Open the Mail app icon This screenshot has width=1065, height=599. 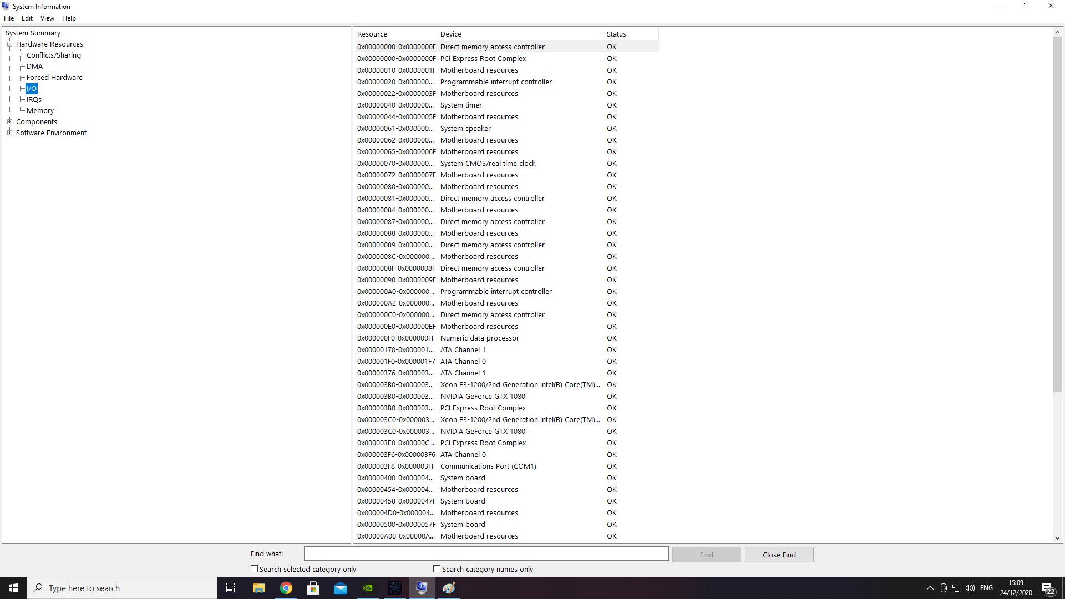pyautogui.click(x=341, y=588)
